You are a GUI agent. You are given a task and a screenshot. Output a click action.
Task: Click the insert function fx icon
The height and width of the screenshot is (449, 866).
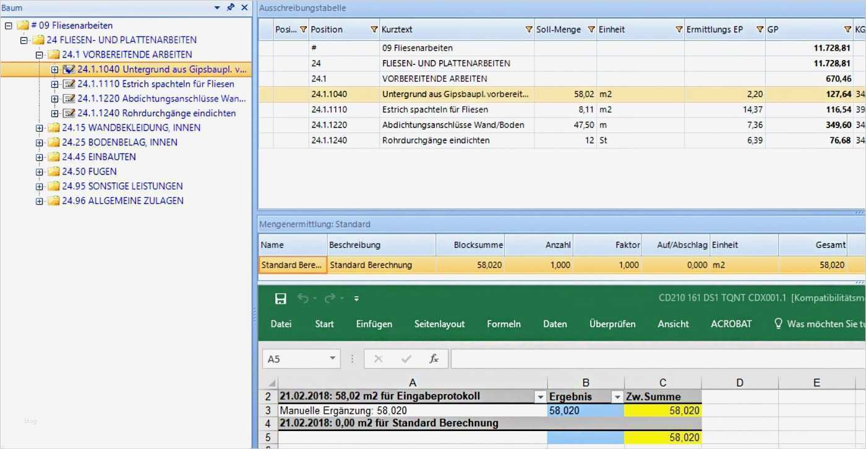[x=434, y=359]
